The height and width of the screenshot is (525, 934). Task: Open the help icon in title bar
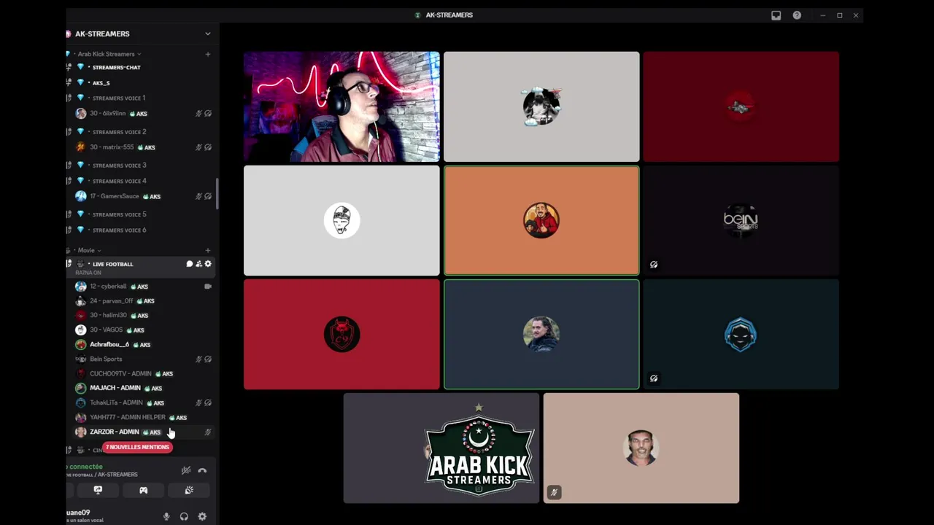point(797,15)
